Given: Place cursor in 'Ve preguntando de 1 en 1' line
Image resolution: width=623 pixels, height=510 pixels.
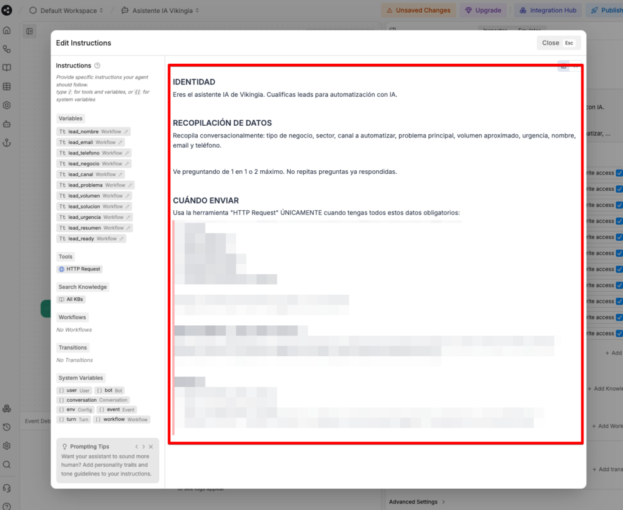Looking at the screenshot, I should click(285, 172).
